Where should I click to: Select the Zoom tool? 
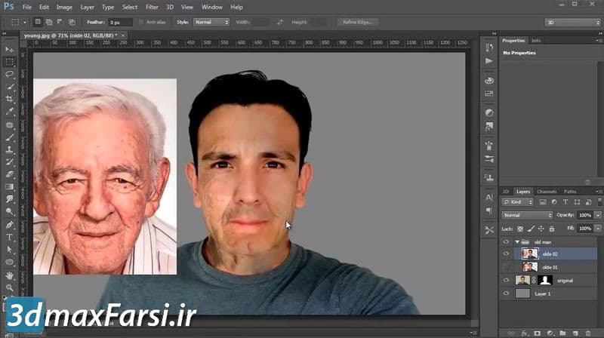coord(10,287)
